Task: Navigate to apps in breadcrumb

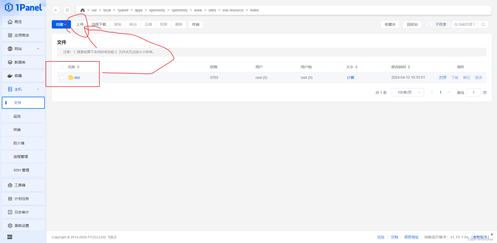Action: (139, 10)
